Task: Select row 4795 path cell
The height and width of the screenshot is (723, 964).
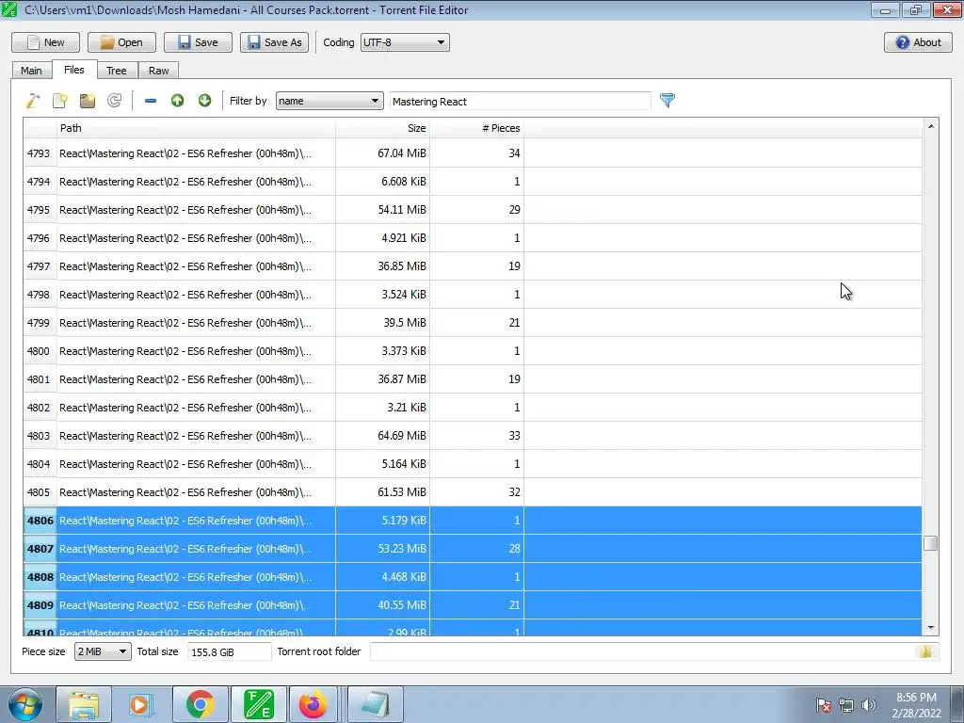Action: click(x=196, y=210)
